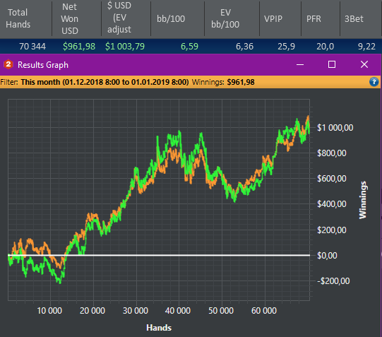Click the 60 000 hands axis label
The width and height of the screenshot is (382, 337).
coord(264,311)
